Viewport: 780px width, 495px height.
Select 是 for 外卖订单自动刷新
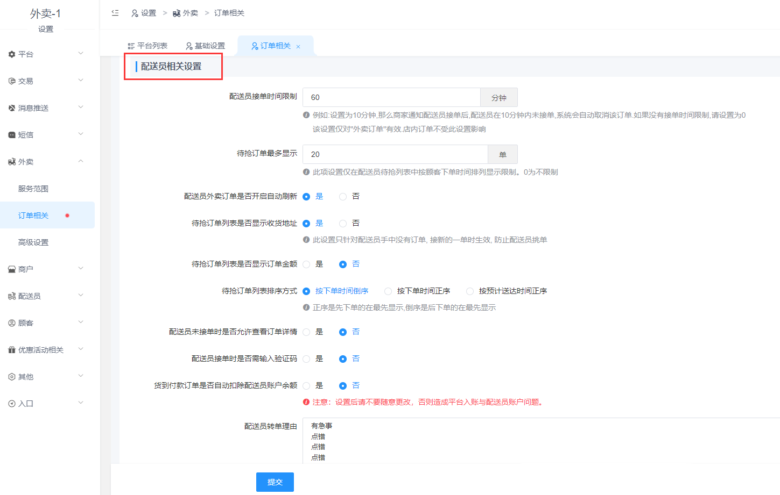306,197
